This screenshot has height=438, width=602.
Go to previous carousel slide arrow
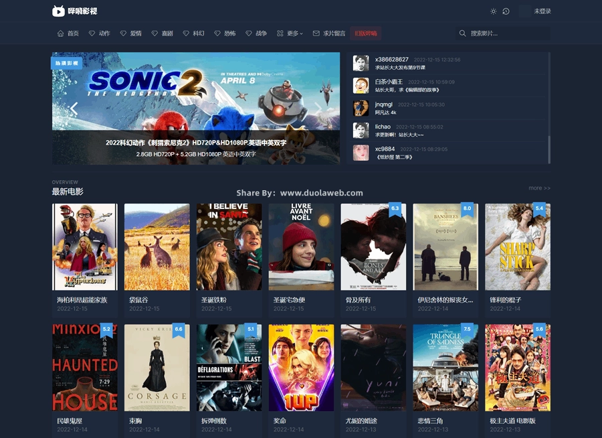(74, 108)
